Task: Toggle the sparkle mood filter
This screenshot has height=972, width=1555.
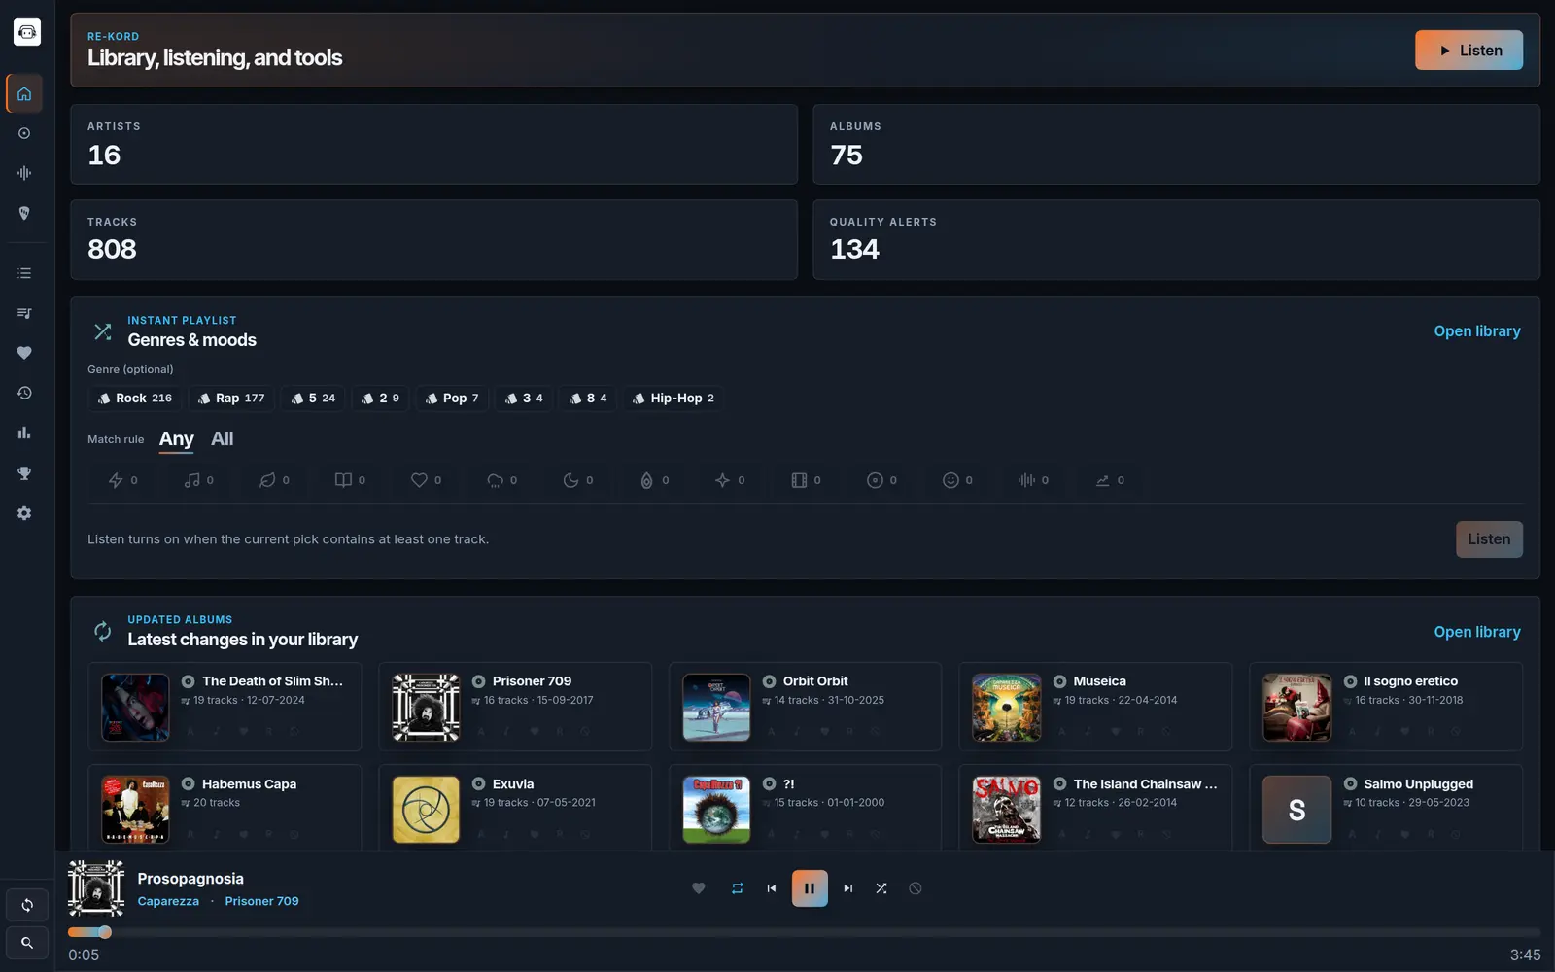Action: point(730,480)
